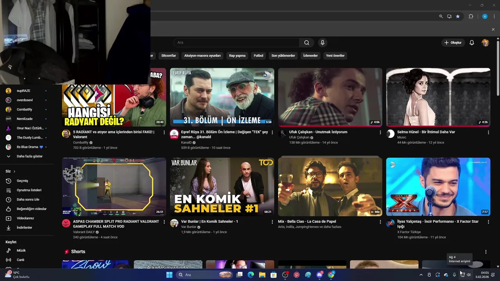Open the Shorts section options menu

[486, 252]
